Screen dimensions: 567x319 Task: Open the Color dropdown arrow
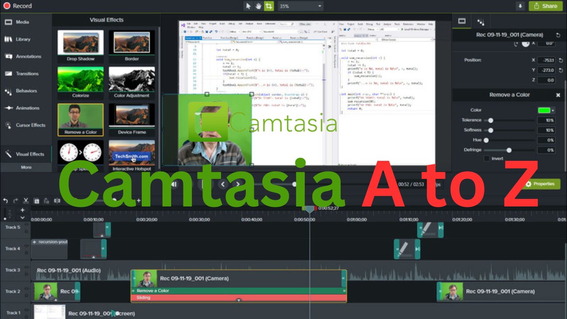coord(553,110)
